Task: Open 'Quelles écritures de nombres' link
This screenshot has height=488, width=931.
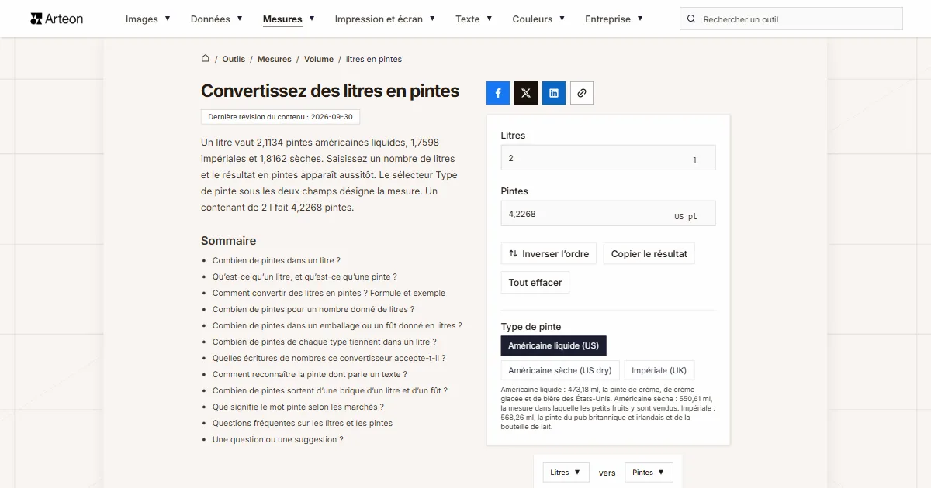Action: (x=329, y=358)
